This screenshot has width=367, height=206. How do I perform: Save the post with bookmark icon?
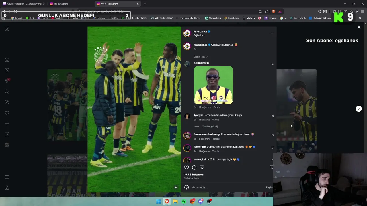(271, 167)
